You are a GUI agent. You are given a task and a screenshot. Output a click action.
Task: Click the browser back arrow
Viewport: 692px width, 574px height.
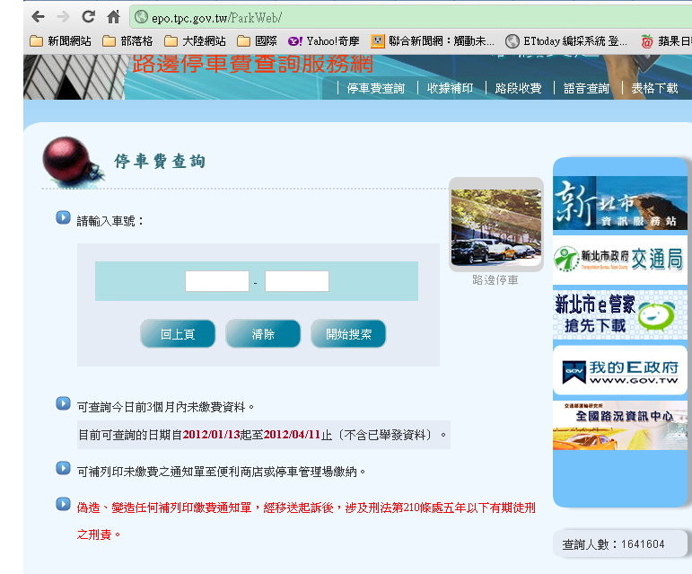pyautogui.click(x=39, y=17)
